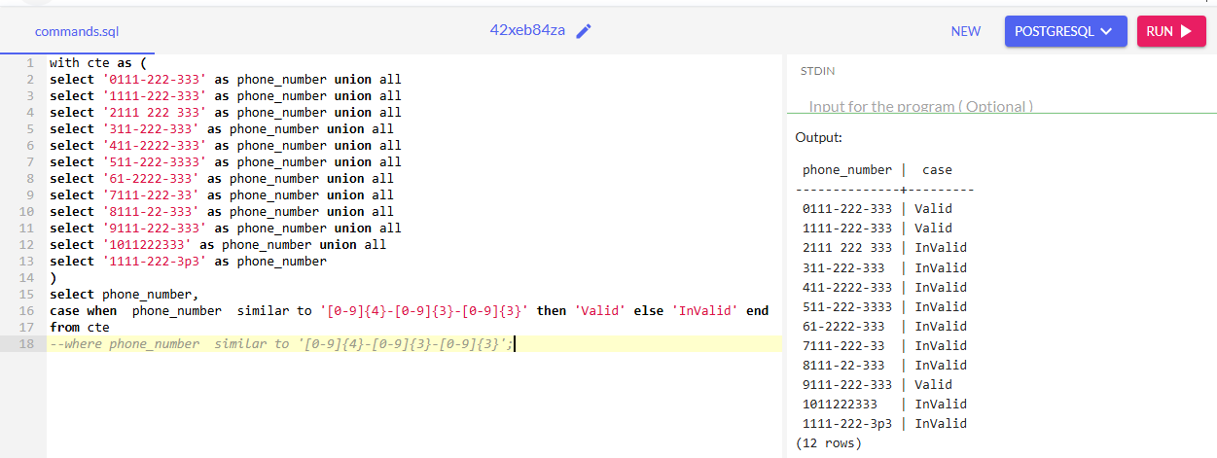Open the commands.sql tab
The width and height of the screenshot is (1217, 458).
coord(77,31)
